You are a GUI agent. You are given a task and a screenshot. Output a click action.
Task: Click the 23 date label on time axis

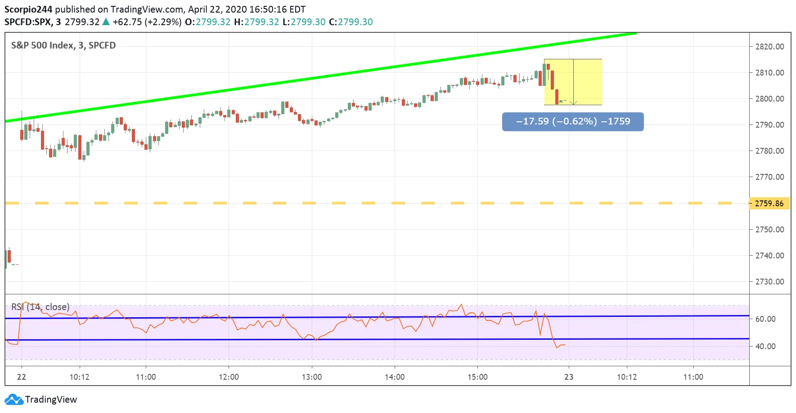(569, 377)
